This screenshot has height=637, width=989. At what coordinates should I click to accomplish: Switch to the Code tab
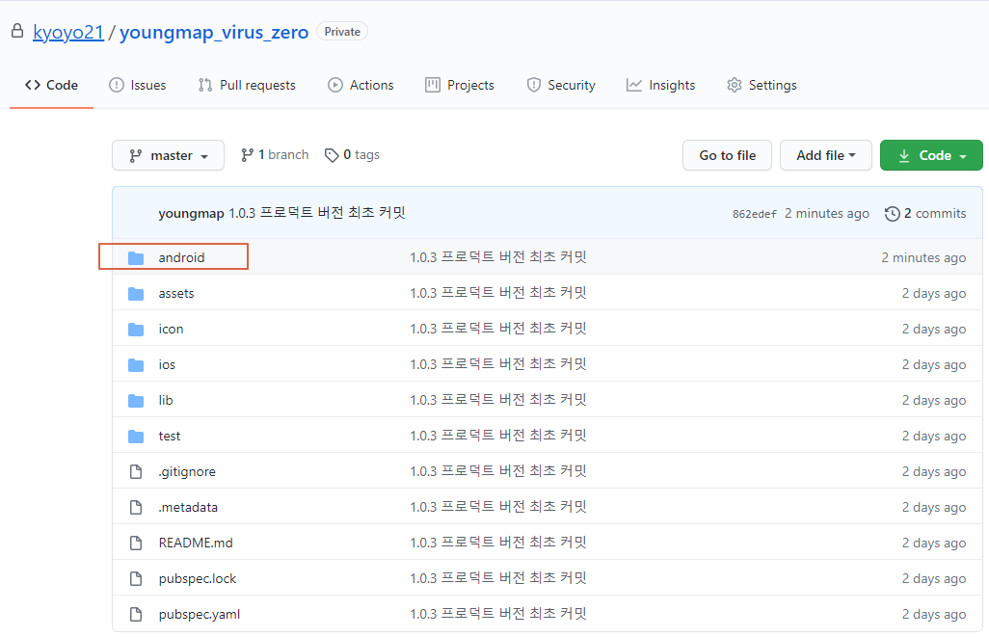pos(51,85)
